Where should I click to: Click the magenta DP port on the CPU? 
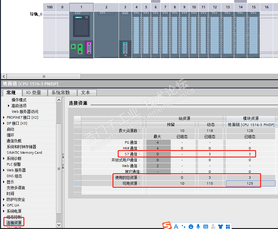click(89, 48)
